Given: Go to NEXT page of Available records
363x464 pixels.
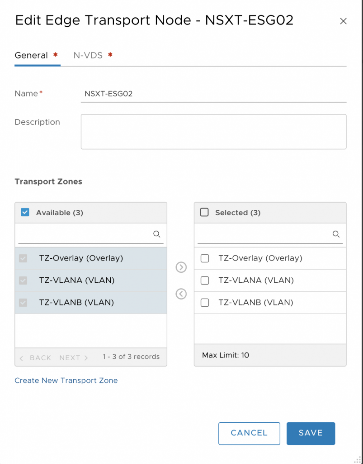Looking at the screenshot, I should pos(74,358).
